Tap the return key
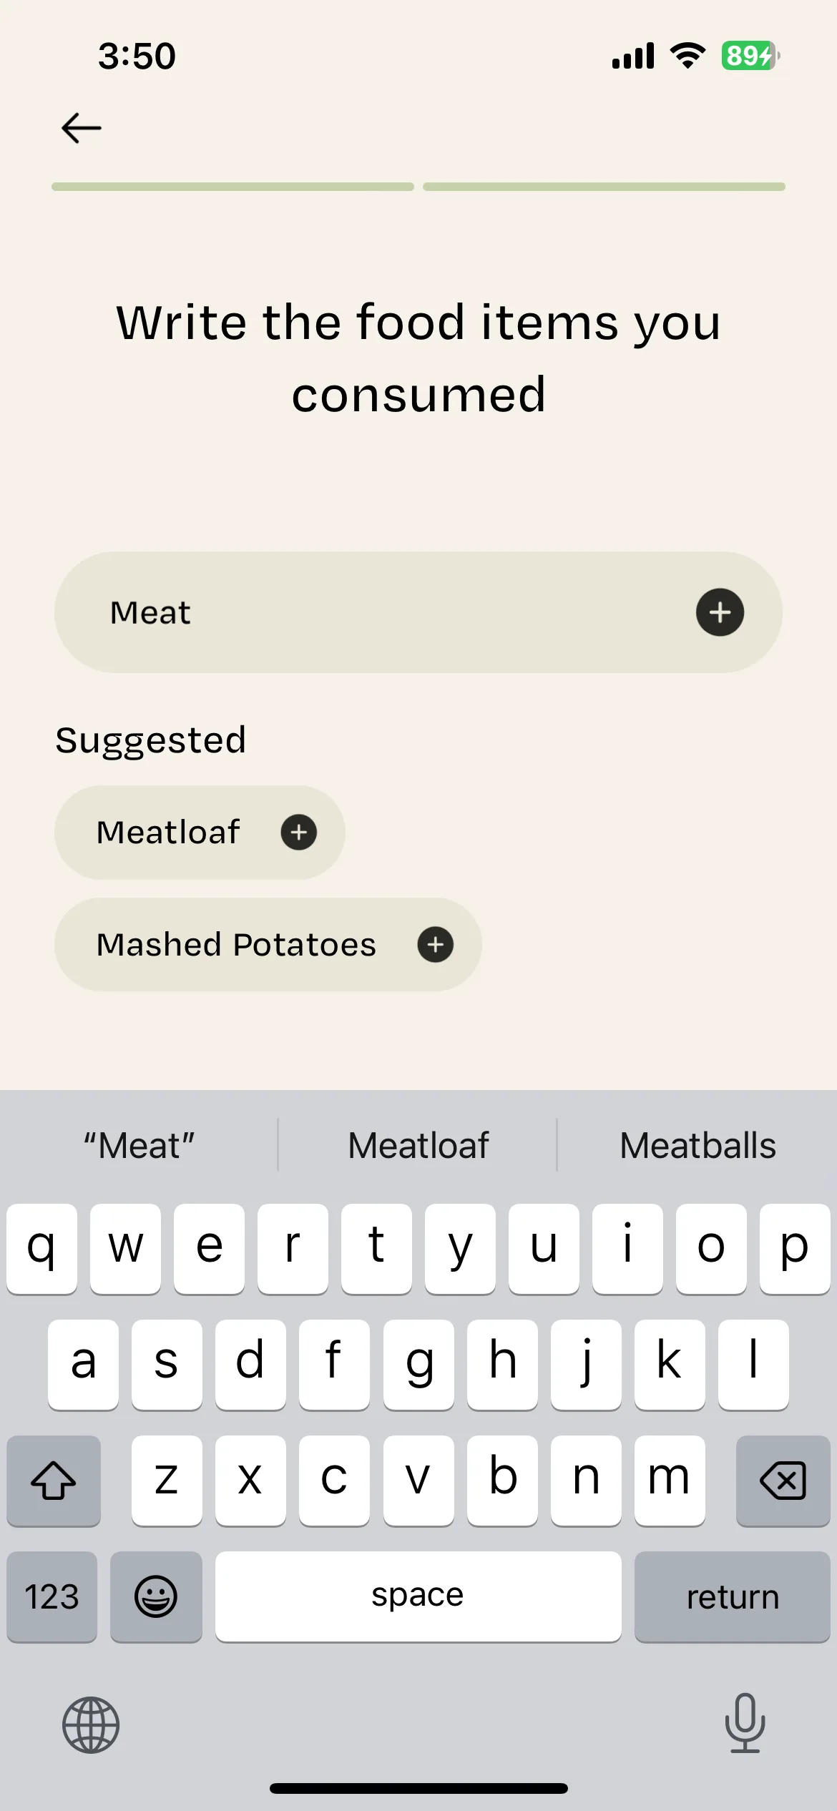This screenshot has width=837, height=1811. point(733,1596)
